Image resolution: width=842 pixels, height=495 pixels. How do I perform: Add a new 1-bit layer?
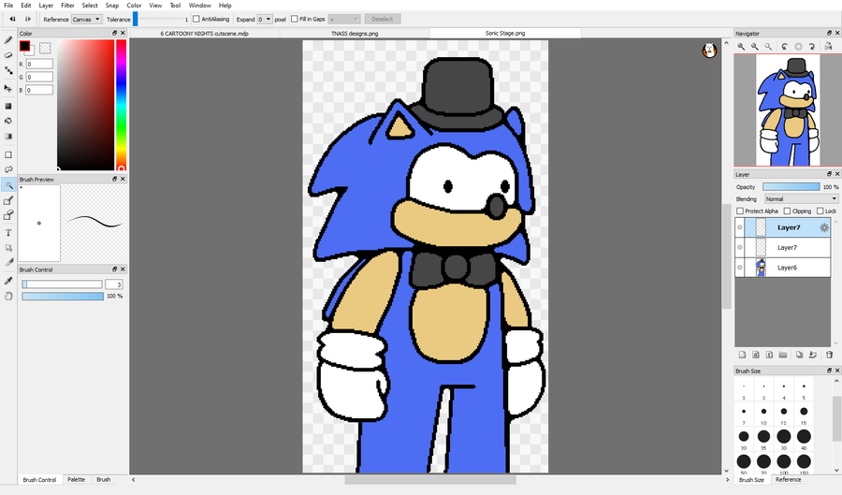[x=769, y=355]
